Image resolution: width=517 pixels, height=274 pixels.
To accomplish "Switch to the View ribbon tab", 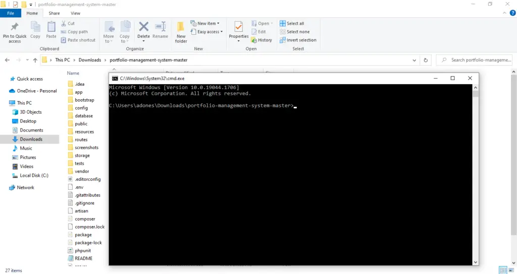I will 75,13.
